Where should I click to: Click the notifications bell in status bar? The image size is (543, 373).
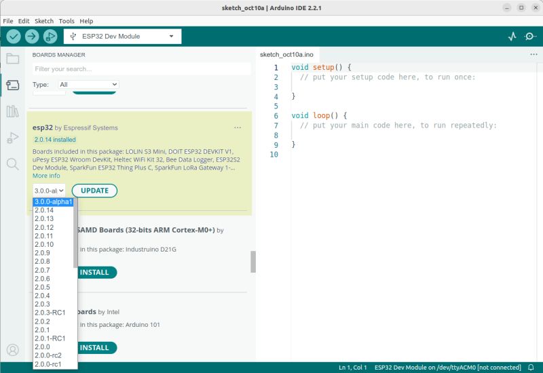pos(531,367)
